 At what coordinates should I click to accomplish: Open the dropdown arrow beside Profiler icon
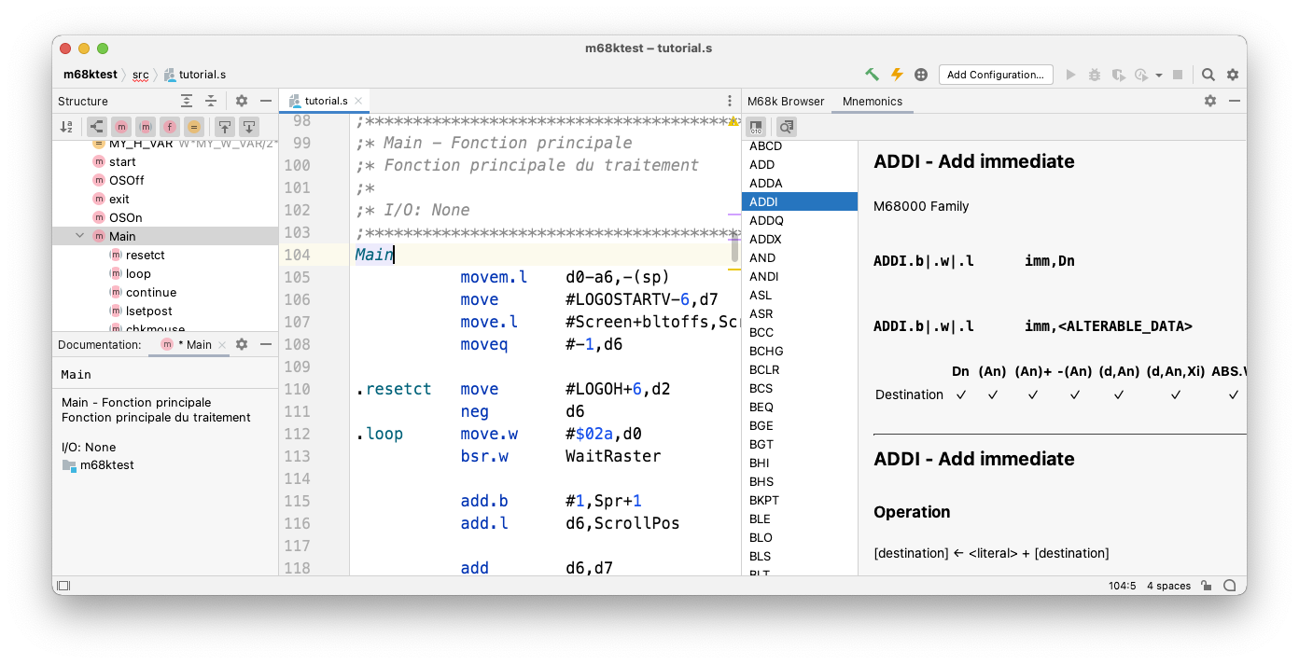(x=1159, y=76)
